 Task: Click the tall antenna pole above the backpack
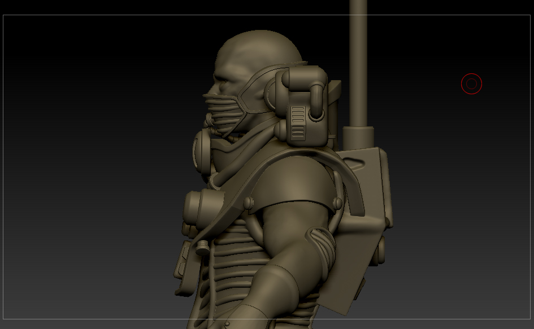click(x=358, y=63)
